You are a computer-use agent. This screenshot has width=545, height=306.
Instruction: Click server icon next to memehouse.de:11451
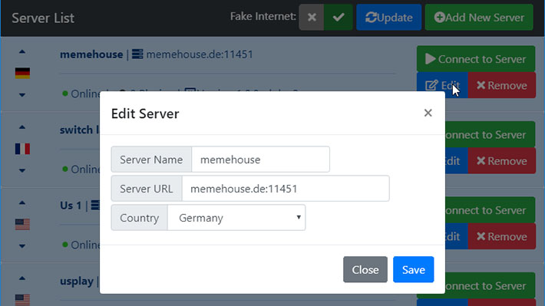click(137, 54)
